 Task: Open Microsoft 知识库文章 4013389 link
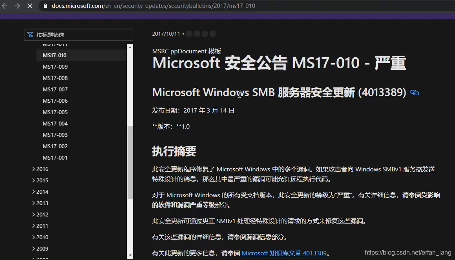(284, 253)
